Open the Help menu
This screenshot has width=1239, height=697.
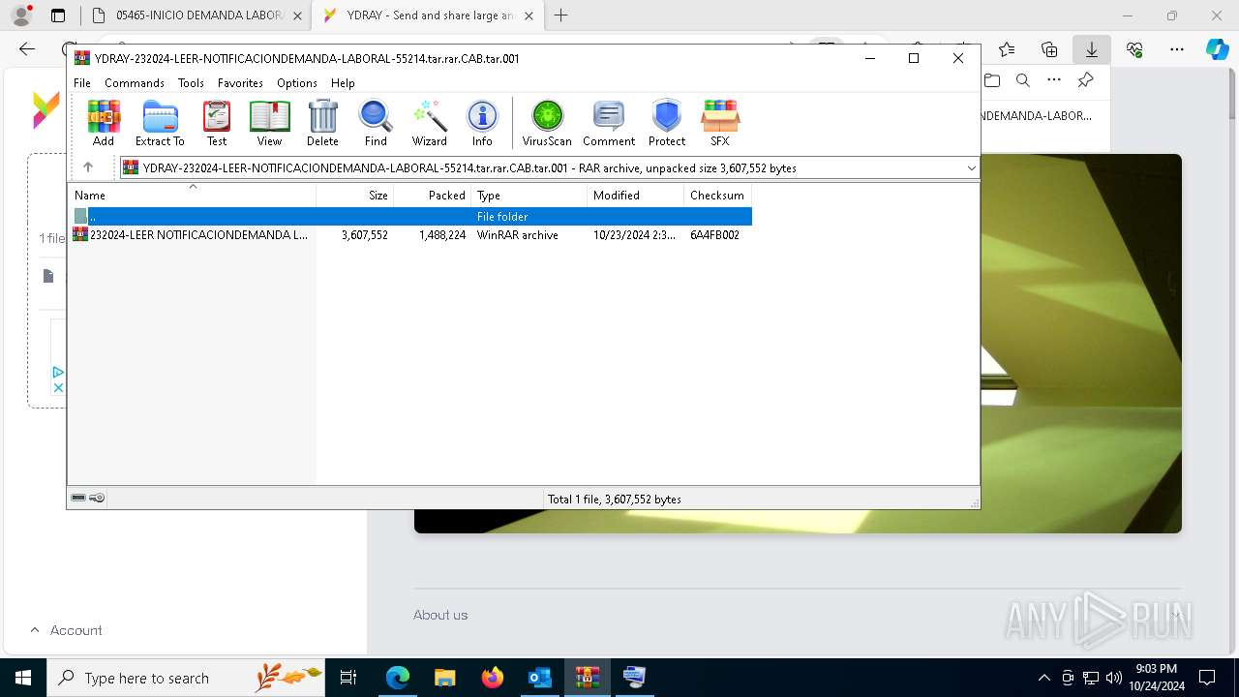343,83
